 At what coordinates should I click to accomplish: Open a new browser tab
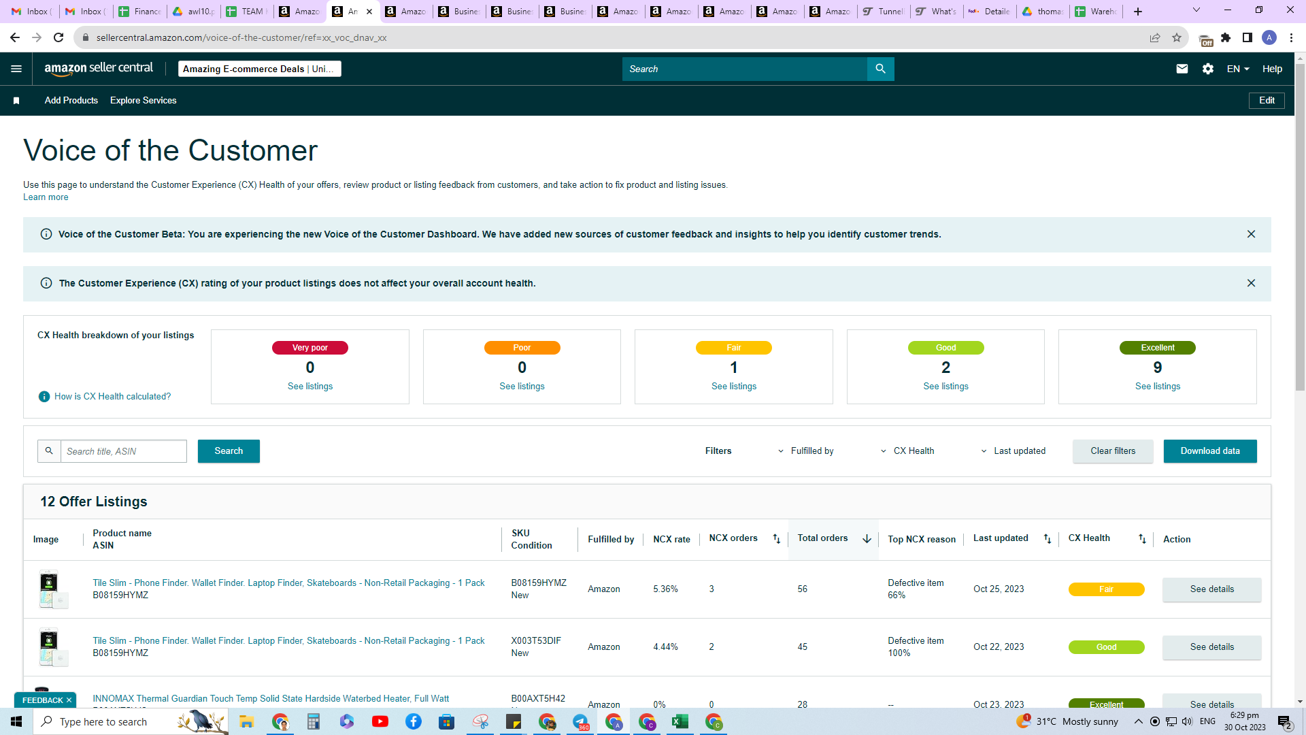tap(1138, 12)
